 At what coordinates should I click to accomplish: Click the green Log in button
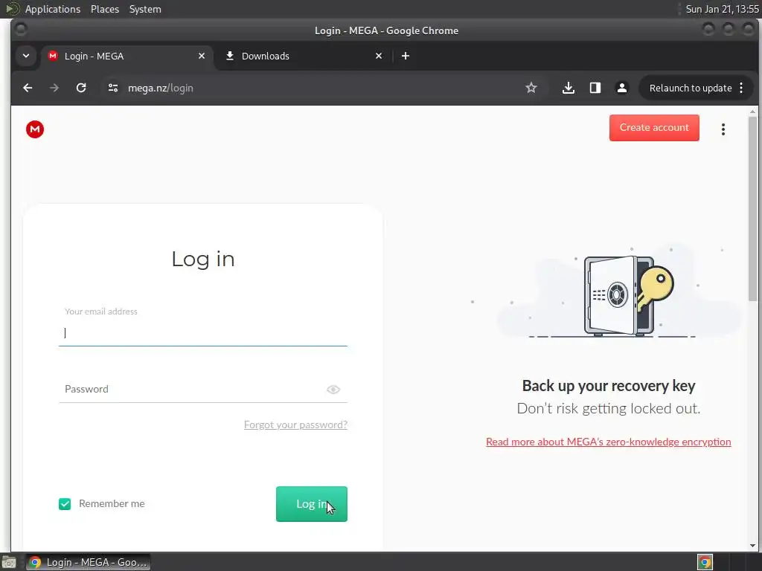(312, 504)
